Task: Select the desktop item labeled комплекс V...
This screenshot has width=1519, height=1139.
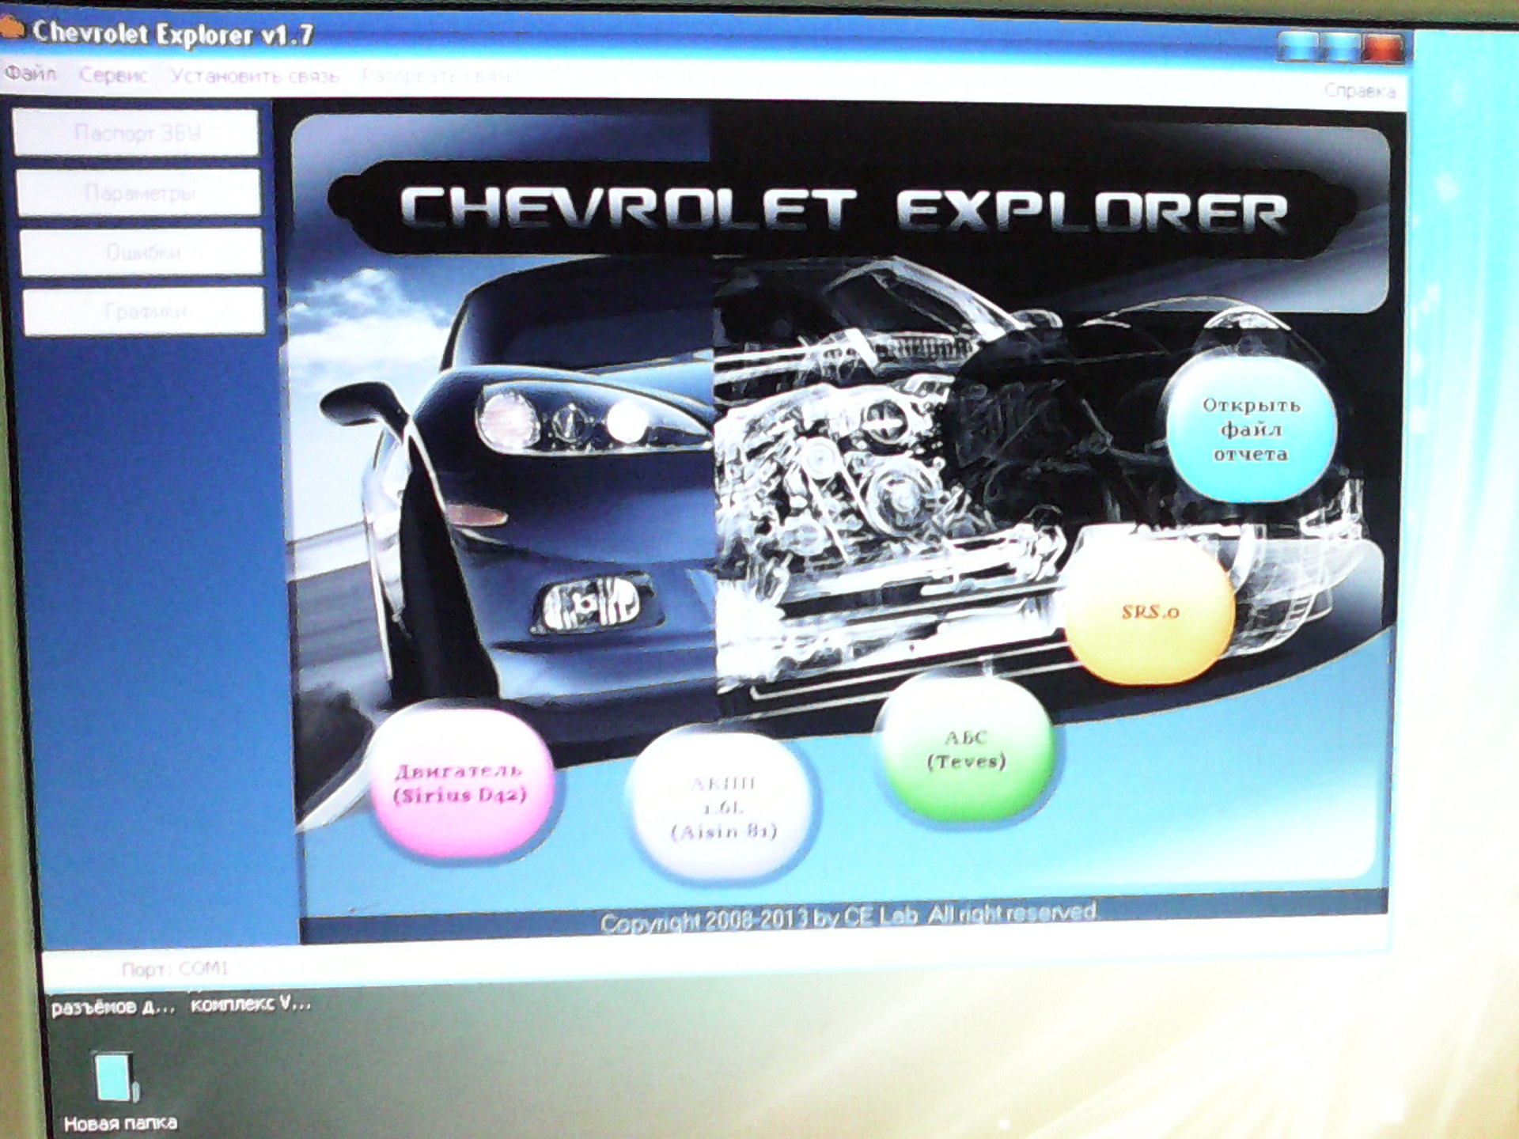Action: 251,1005
